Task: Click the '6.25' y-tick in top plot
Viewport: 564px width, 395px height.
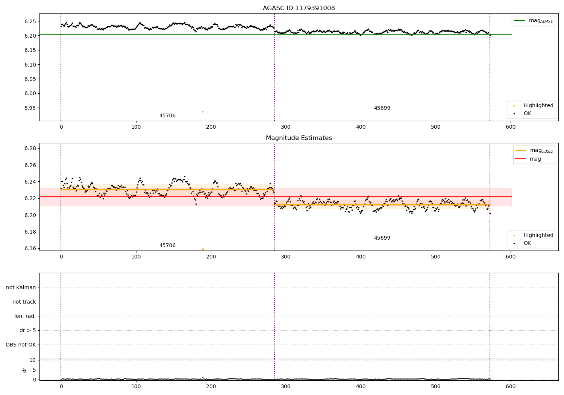Action: pyautogui.click(x=30, y=21)
